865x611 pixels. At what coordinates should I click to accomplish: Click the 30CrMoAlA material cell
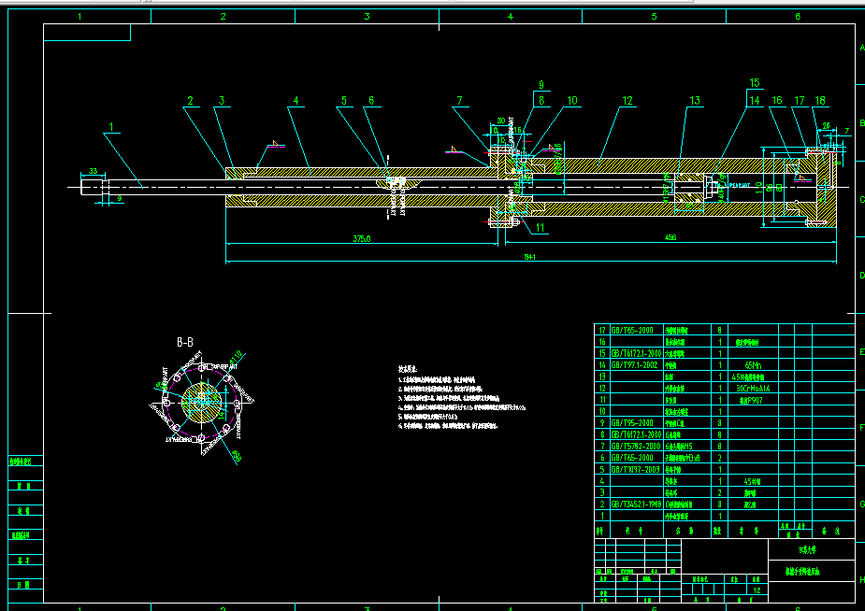pyautogui.click(x=753, y=389)
